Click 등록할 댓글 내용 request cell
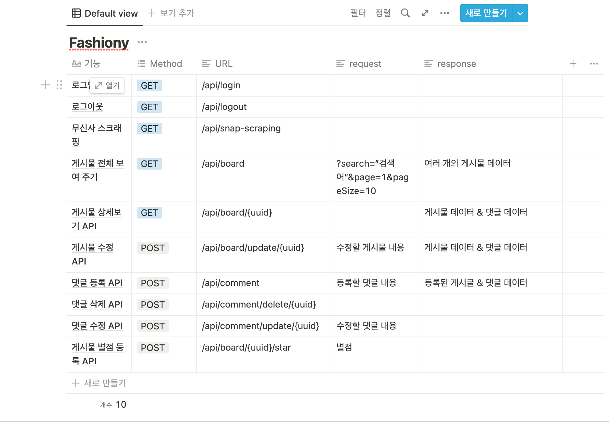 (375, 283)
